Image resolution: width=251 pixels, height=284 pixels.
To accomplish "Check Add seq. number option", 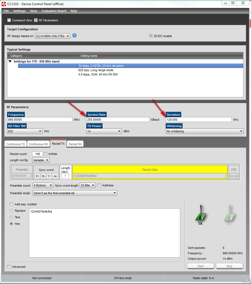I will tap(11, 204).
